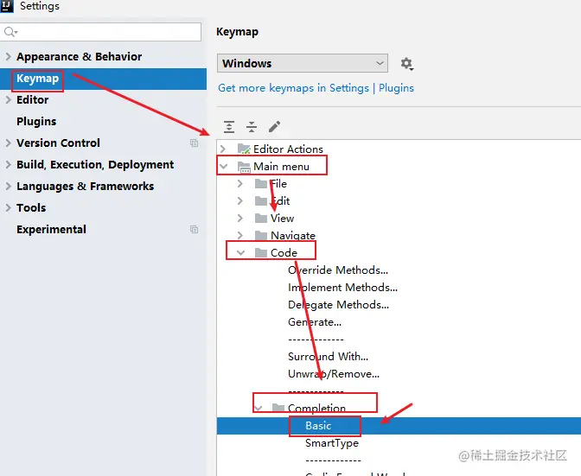Open the keymap gear options menu
The image size is (581, 476).
coord(407,64)
